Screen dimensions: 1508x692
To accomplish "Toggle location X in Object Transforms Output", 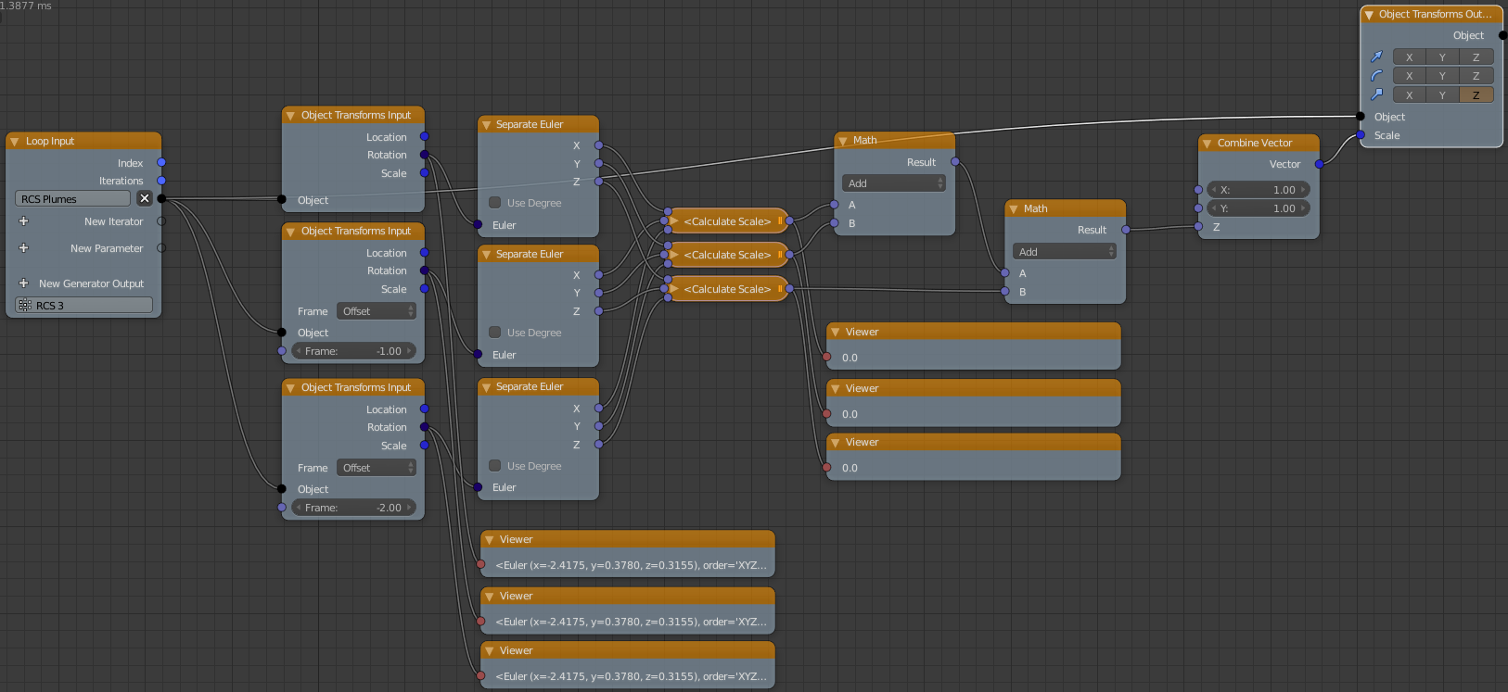I will pyautogui.click(x=1409, y=57).
